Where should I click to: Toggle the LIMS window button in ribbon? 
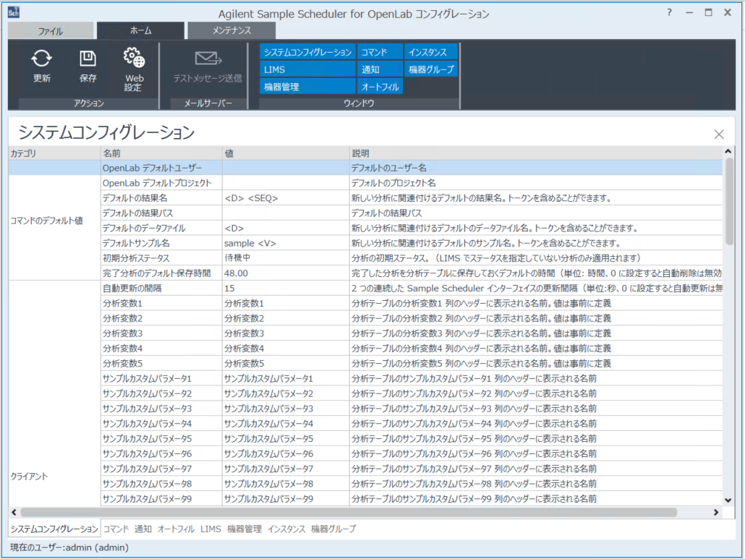pyautogui.click(x=307, y=69)
